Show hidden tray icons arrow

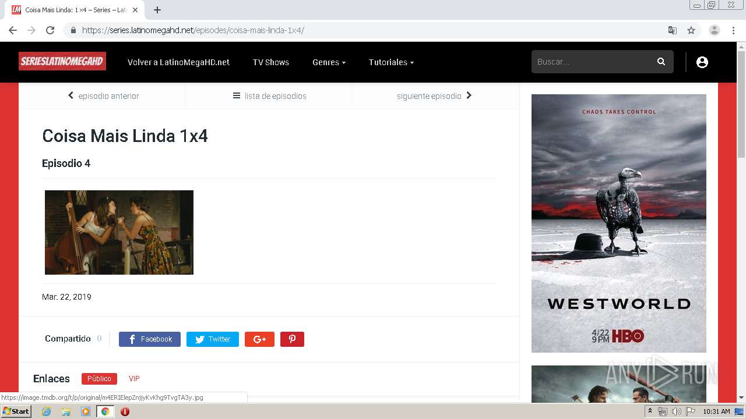[650, 411]
